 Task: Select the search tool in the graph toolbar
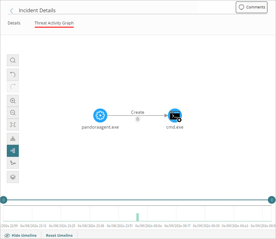pos(13,60)
